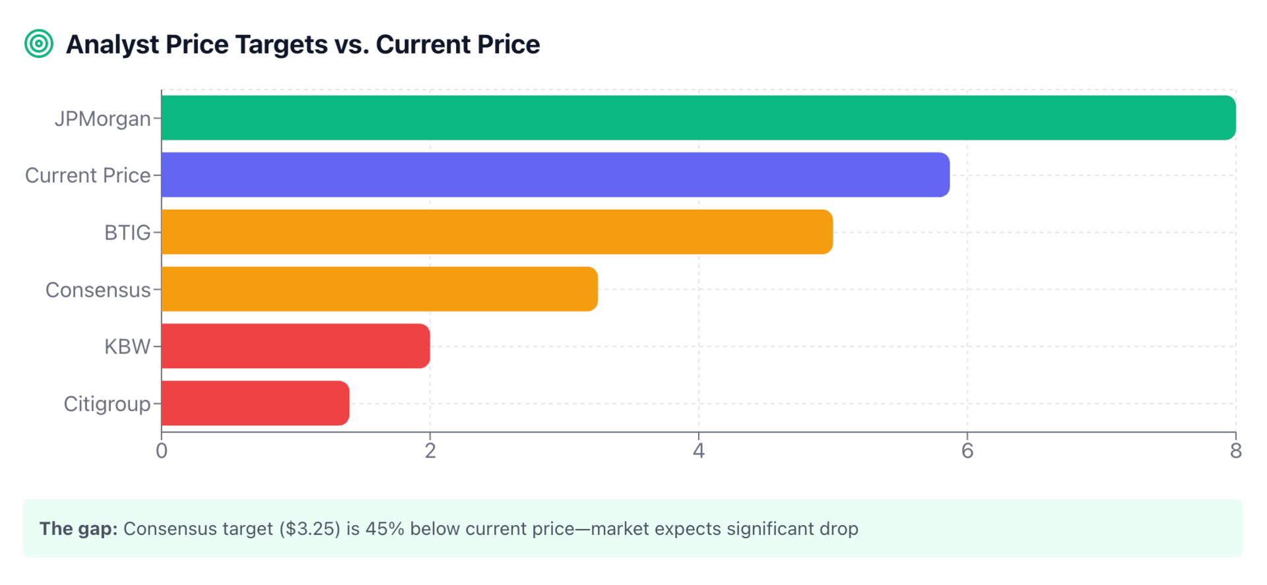
Task: Select the purple Current Price bar
Action: [x=555, y=175]
